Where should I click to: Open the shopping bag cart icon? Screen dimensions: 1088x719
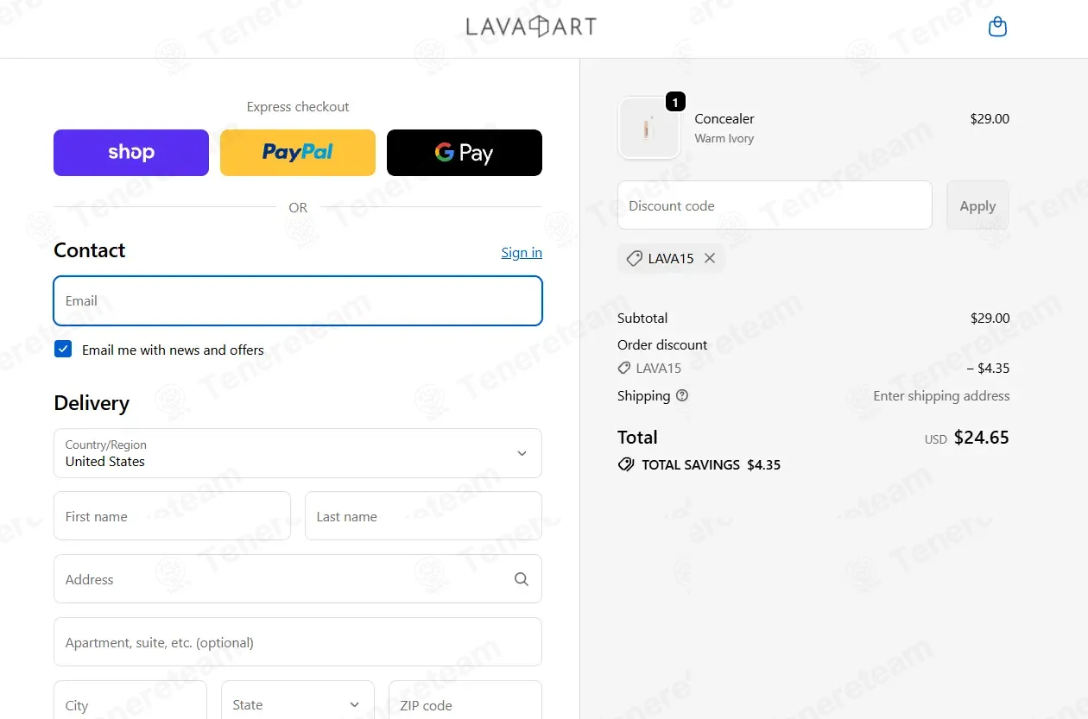(997, 27)
